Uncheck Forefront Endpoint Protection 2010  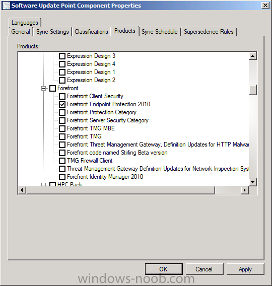[x=62, y=104]
